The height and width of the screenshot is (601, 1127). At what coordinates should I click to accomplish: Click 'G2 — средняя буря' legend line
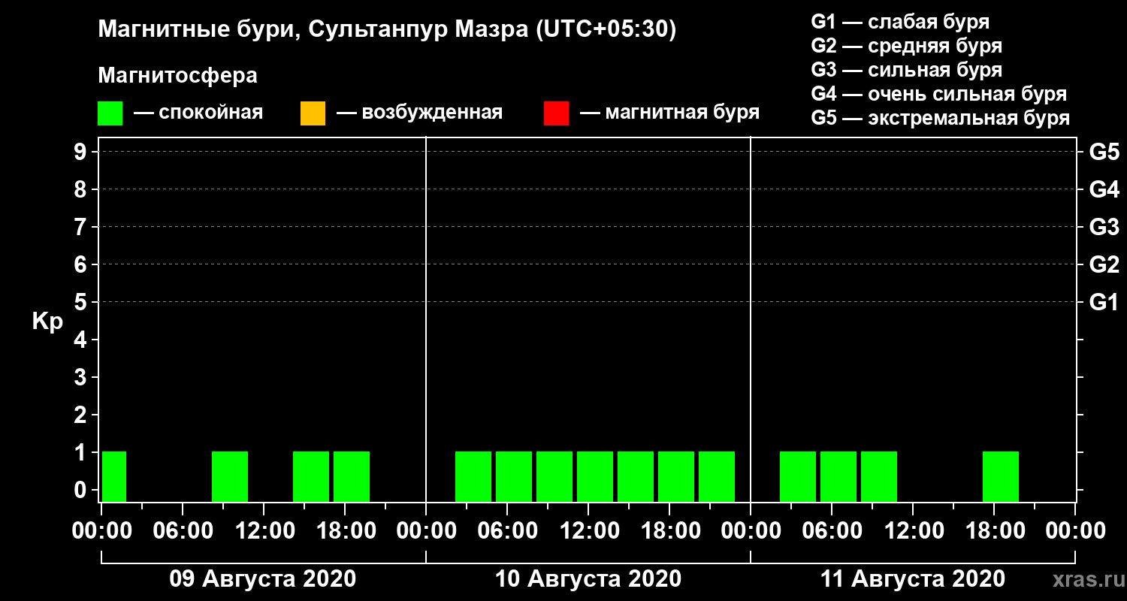pyautogui.click(x=906, y=46)
